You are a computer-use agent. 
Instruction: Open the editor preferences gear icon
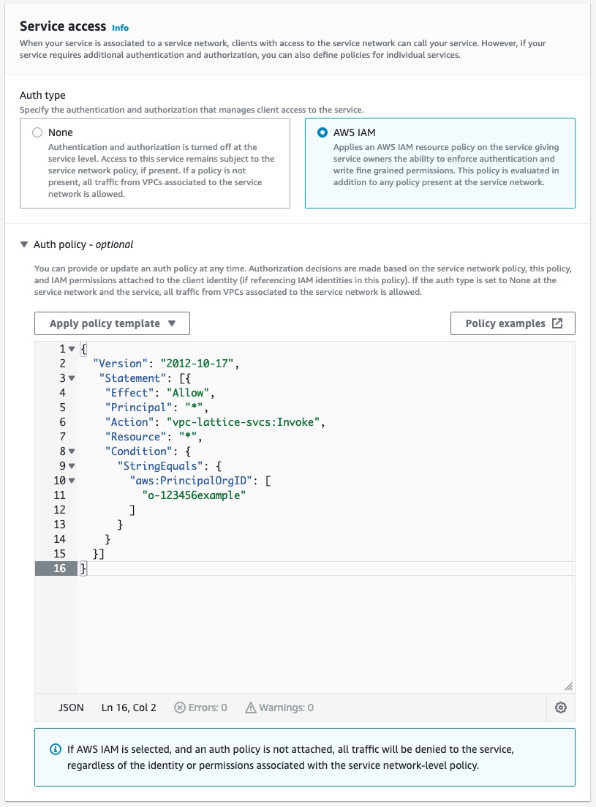pos(561,707)
